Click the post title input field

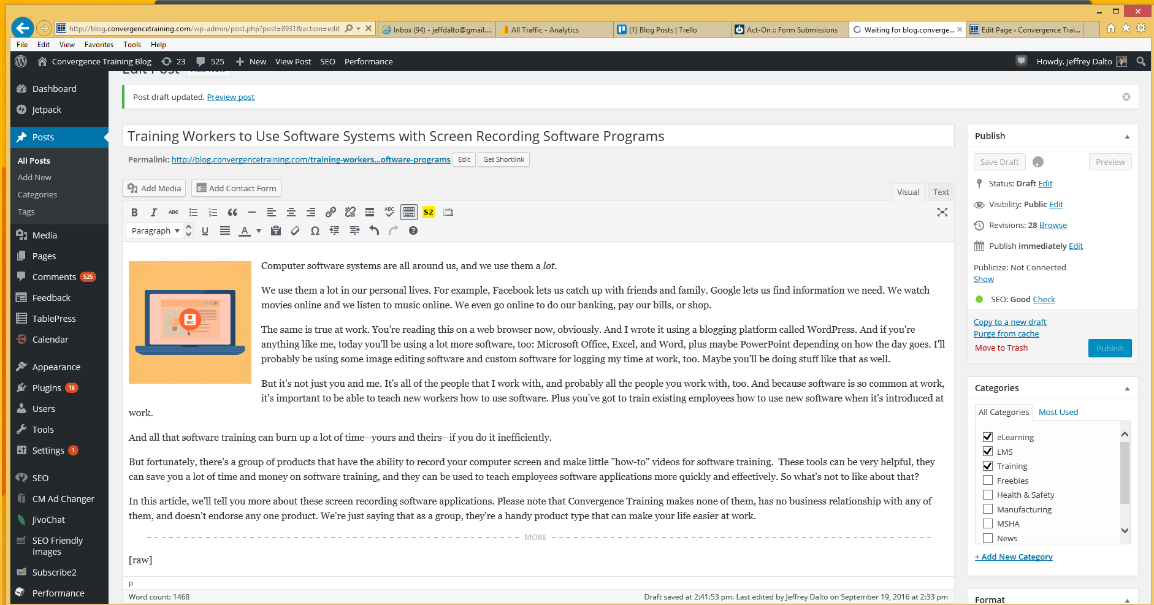pos(538,136)
